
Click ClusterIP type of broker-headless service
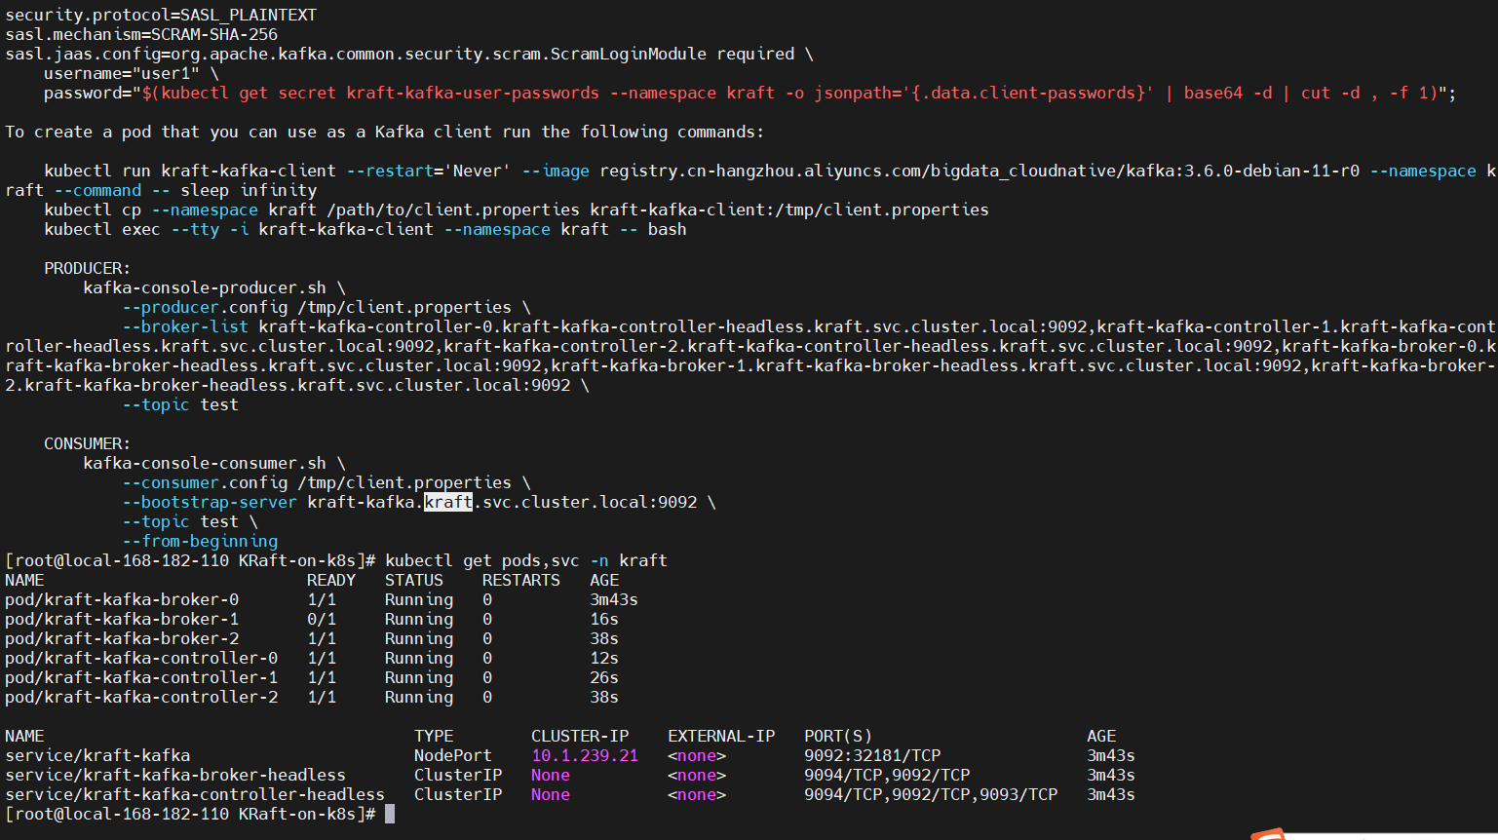[458, 776]
